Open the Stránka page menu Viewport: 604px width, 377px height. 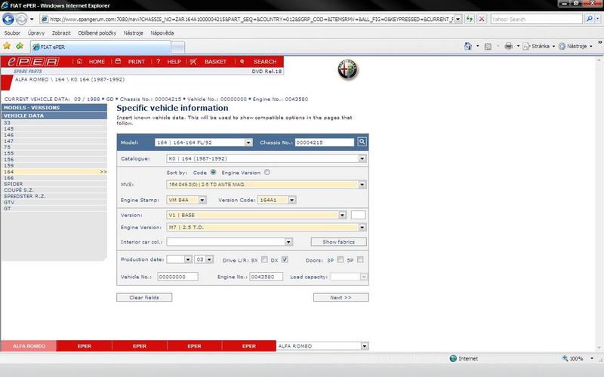point(538,46)
